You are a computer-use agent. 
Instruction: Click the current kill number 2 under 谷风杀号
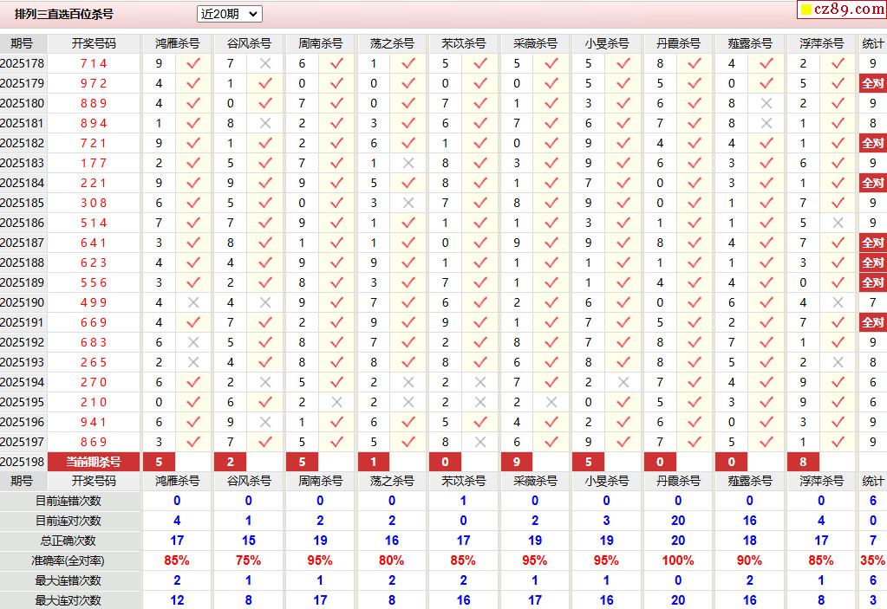(231, 462)
